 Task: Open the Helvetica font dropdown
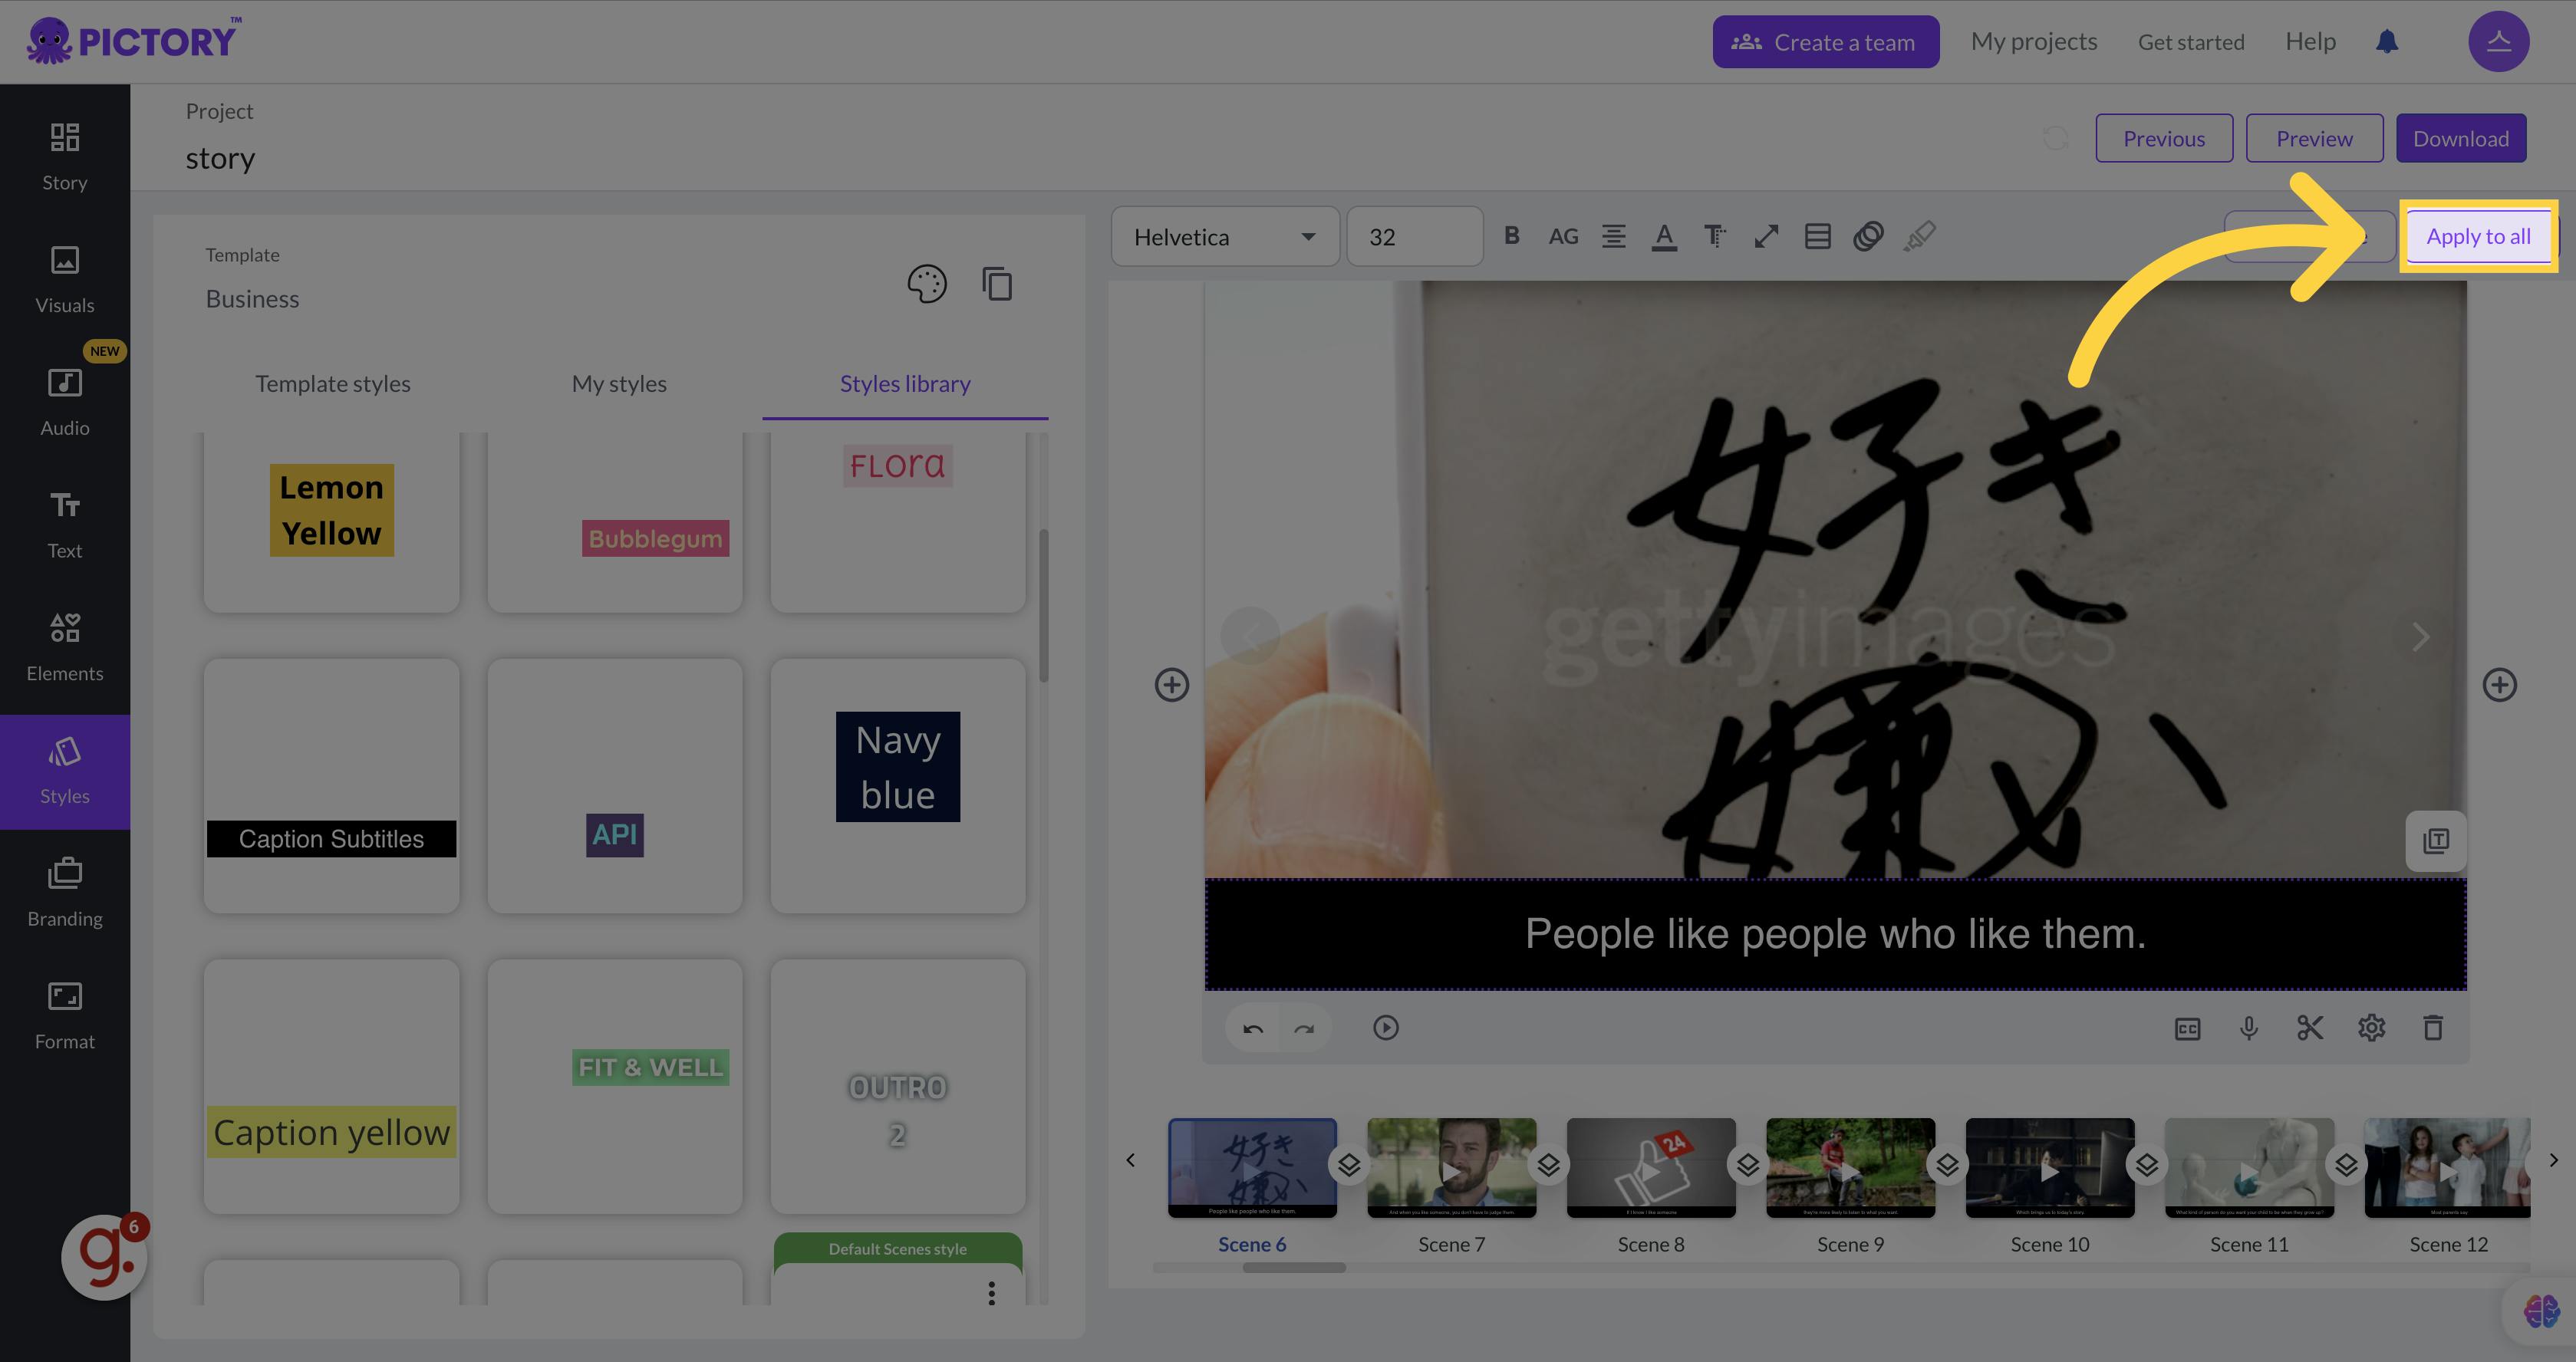coord(1225,237)
